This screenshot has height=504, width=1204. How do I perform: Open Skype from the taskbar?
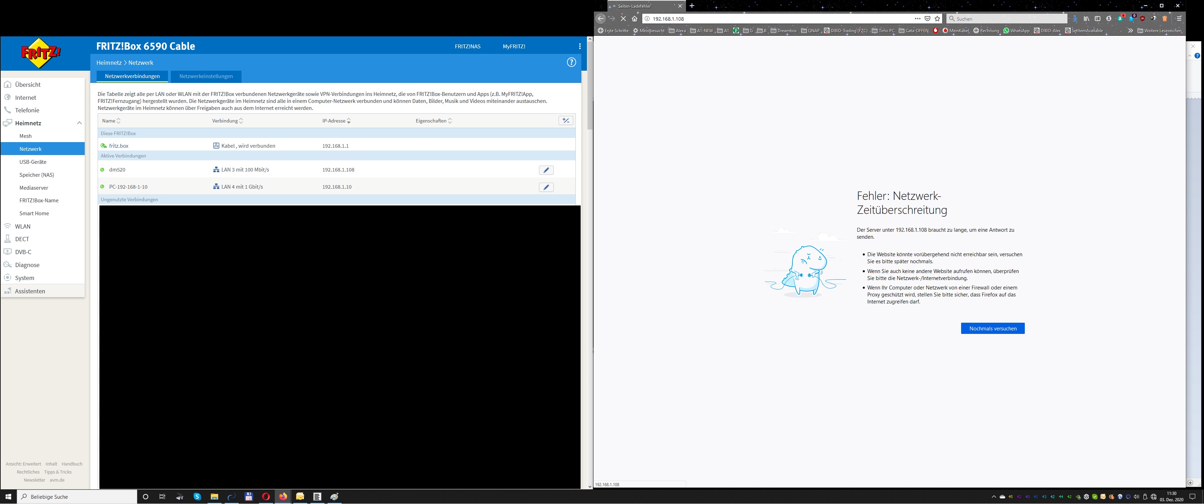click(x=197, y=497)
